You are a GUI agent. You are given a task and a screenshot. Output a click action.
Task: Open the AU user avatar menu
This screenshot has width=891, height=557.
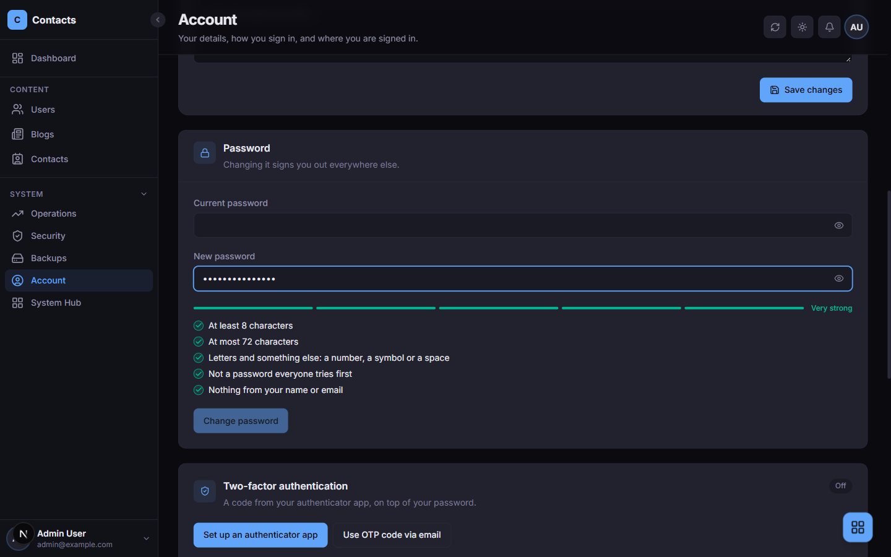[856, 27]
